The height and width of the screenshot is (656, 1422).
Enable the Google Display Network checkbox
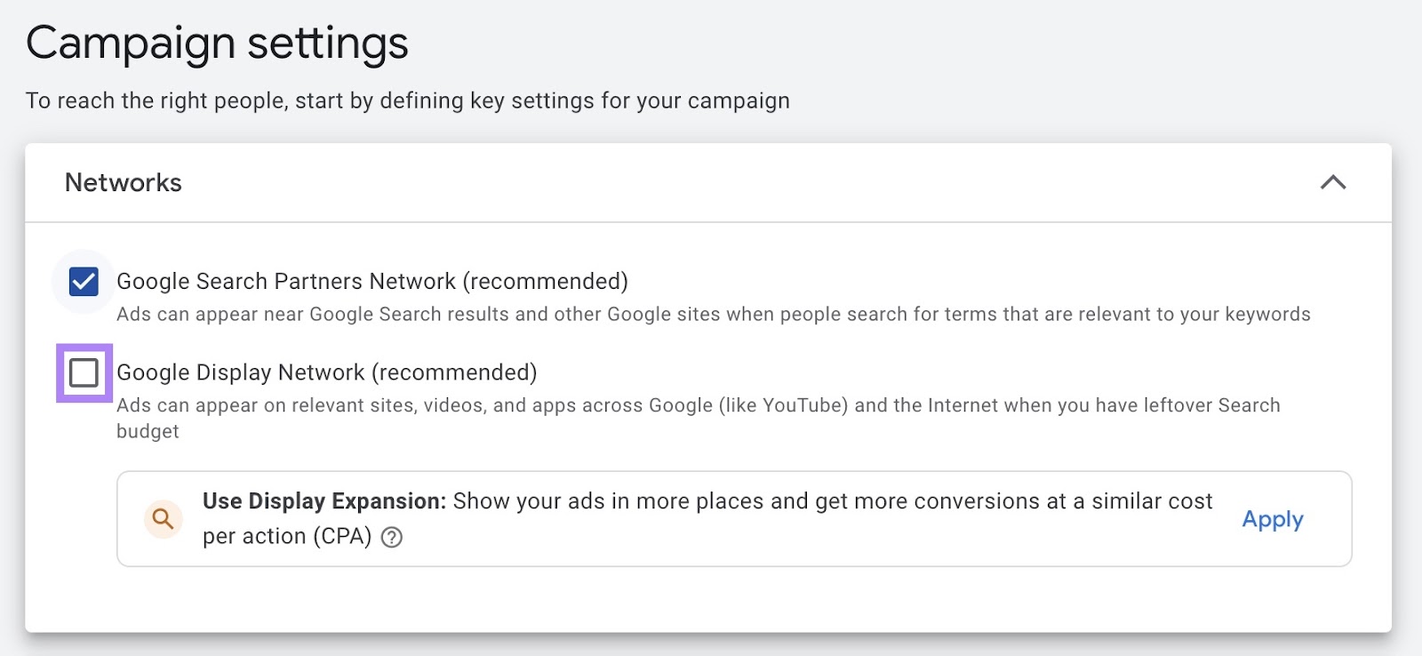click(x=84, y=372)
